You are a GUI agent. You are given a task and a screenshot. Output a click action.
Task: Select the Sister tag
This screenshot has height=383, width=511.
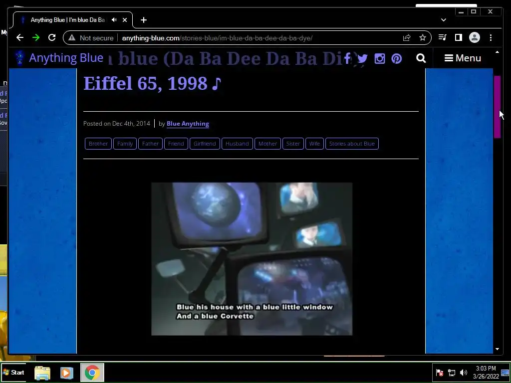[x=293, y=144]
